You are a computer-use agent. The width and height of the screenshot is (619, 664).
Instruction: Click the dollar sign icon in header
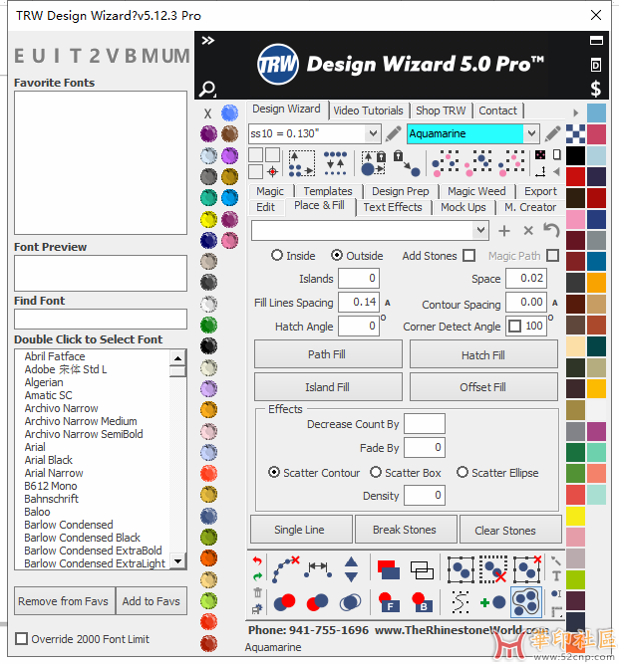[x=596, y=89]
